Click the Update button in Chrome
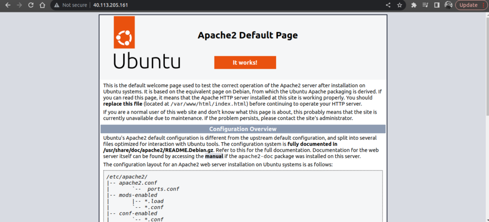 point(468,5)
